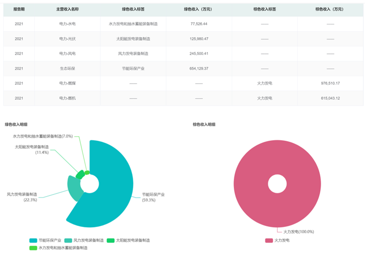Image resolution: width=365 pixels, height=257 pixels.
Task: Click the 棕色收入（万元） column header
Action: tap(330, 9)
